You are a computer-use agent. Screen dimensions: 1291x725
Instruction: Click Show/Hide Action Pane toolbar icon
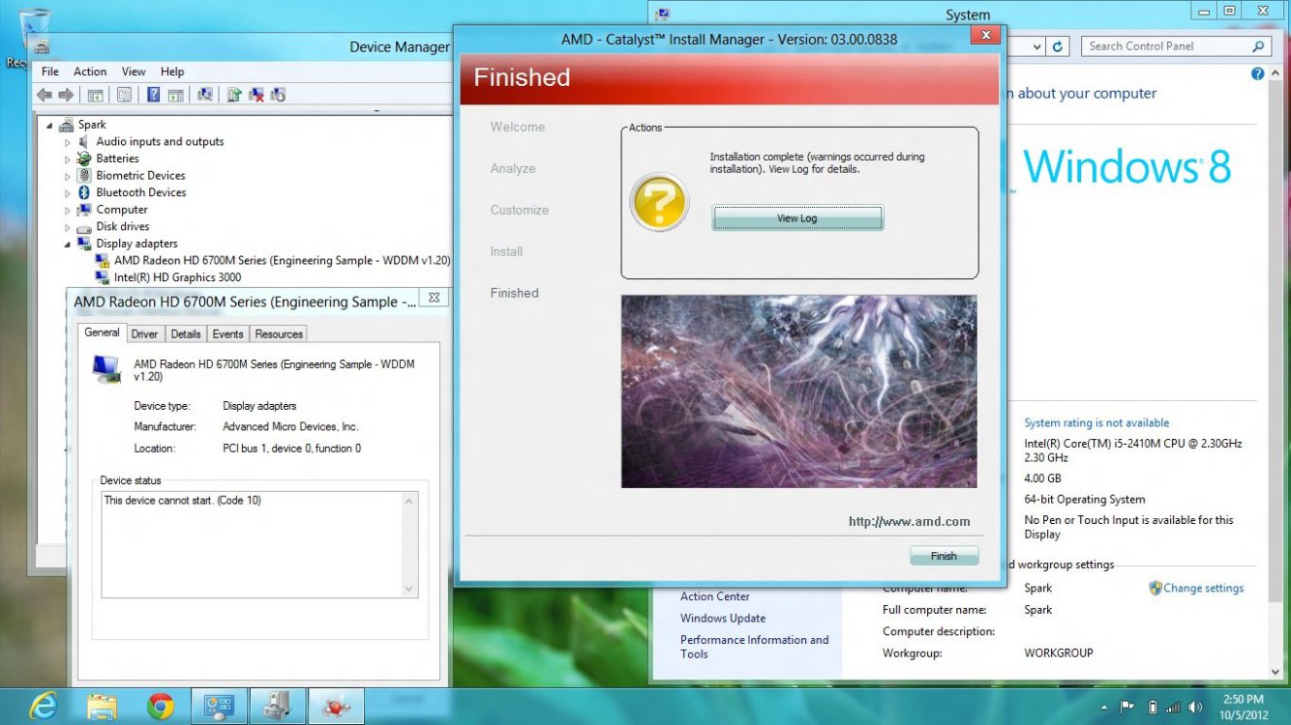pos(175,95)
